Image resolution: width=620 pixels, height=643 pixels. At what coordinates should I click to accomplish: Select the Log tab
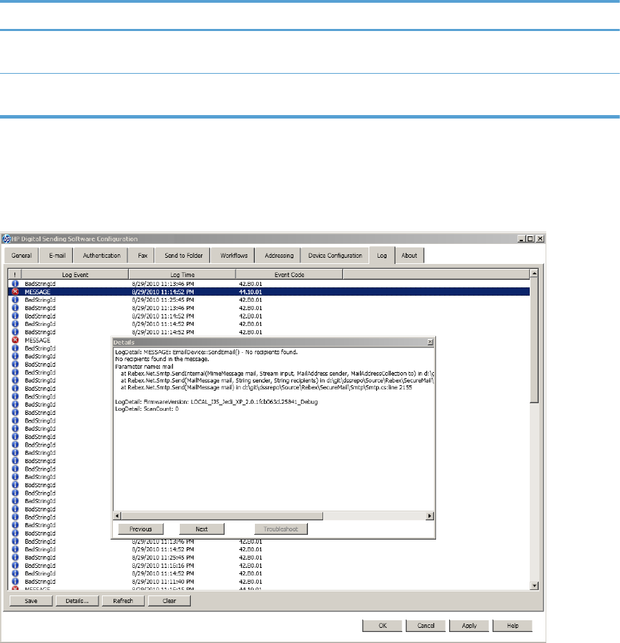point(382,256)
